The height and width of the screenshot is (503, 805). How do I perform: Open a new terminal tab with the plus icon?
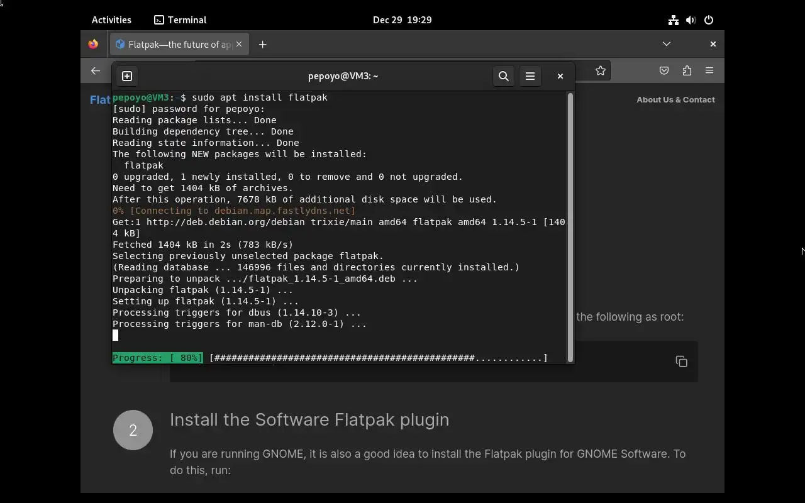coord(127,76)
